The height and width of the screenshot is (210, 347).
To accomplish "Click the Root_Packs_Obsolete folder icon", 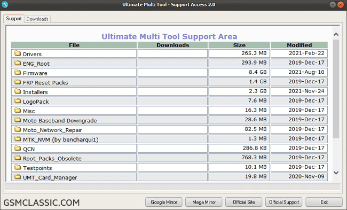I will tap(18, 158).
